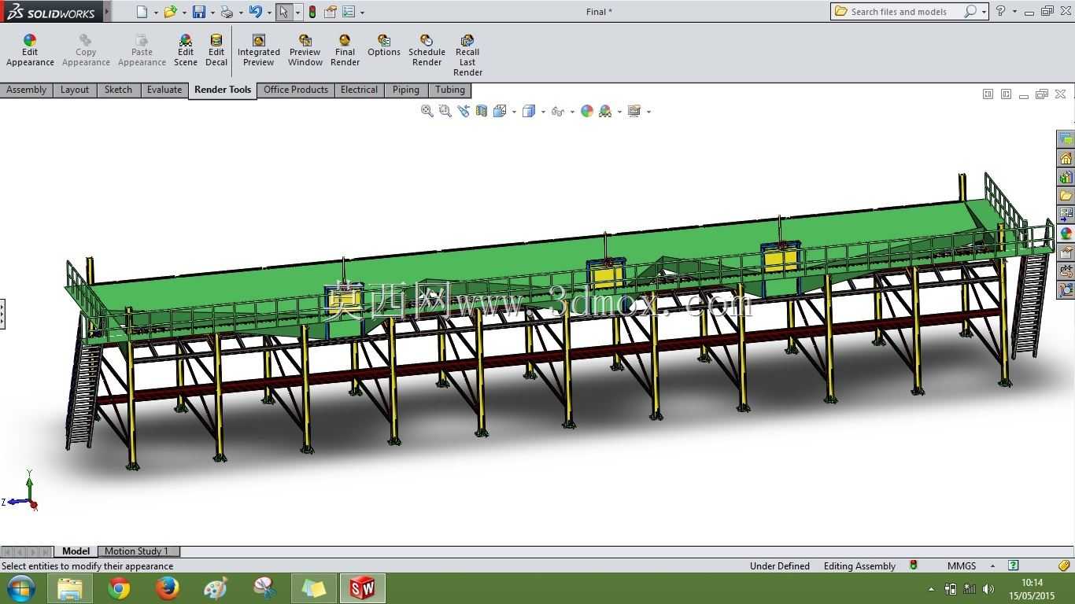The width and height of the screenshot is (1075, 604).
Task: Click the rebuild status traffic light in status bar
Action: coord(914,565)
